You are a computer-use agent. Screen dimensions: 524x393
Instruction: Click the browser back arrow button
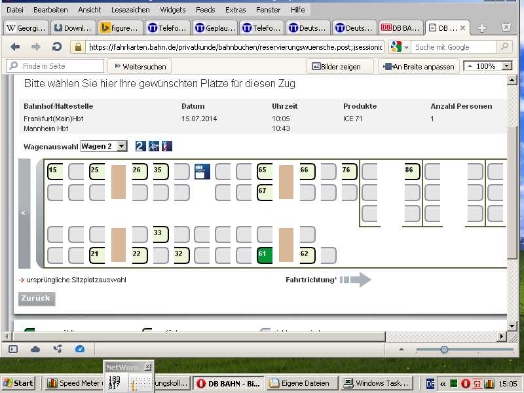(15, 47)
